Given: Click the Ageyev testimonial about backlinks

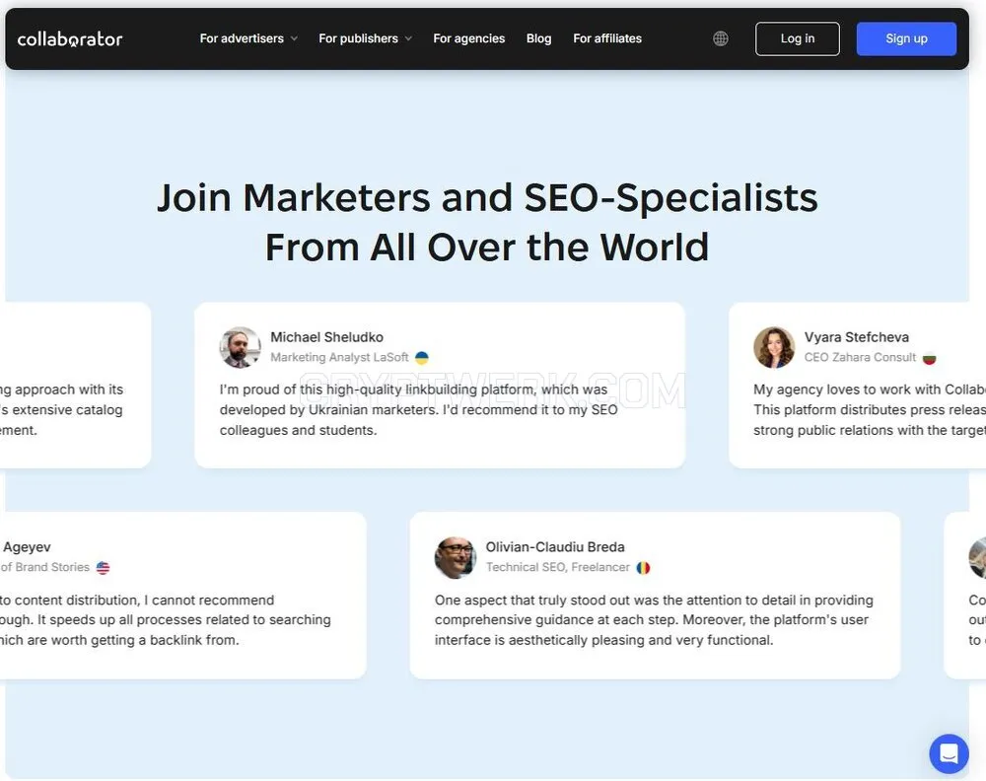Looking at the screenshot, I should 166,620.
